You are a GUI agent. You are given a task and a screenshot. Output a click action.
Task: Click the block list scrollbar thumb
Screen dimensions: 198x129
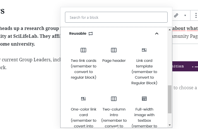click(170, 99)
